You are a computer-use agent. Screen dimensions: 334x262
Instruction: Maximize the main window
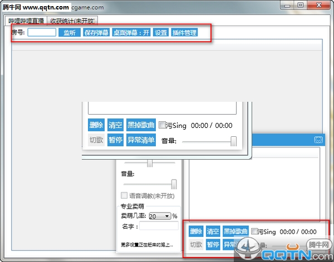[301, 6]
